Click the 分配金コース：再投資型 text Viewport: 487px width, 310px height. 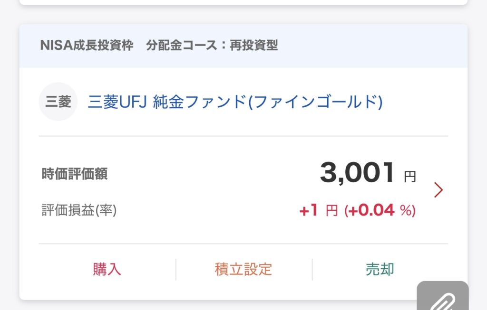(212, 46)
